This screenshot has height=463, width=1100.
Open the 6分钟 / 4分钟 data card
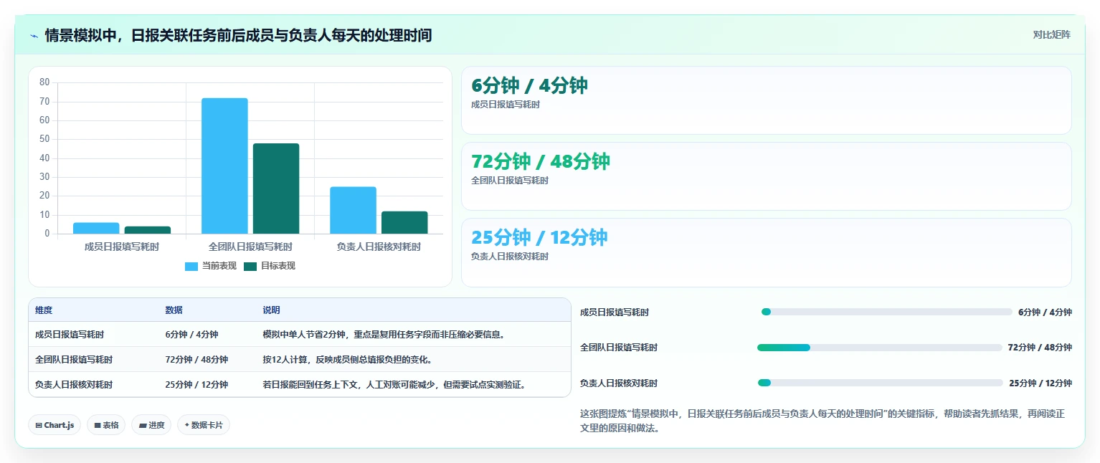[x=766, y=100]
